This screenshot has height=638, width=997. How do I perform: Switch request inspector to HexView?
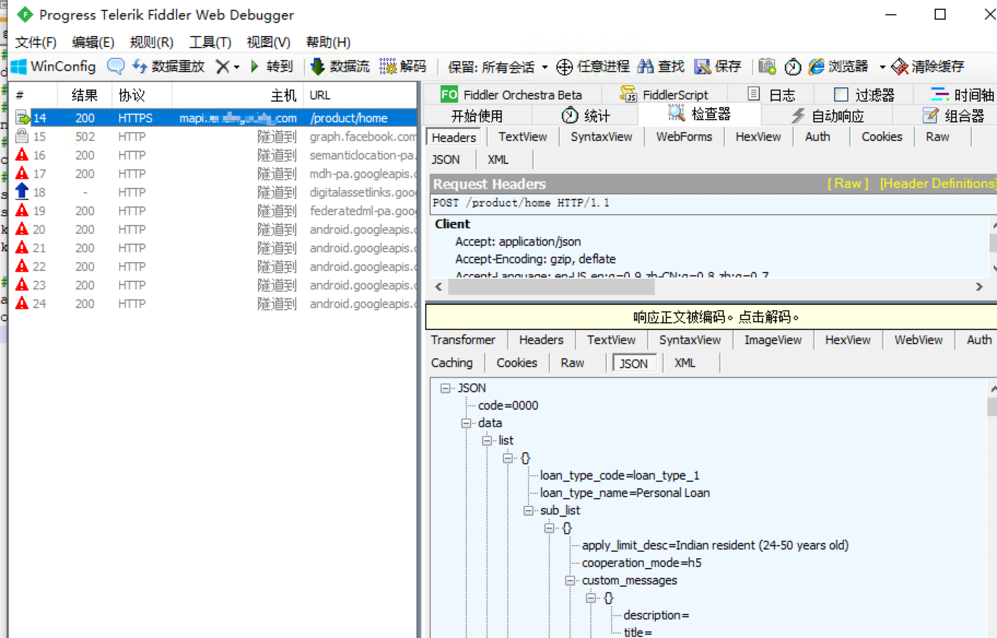click(758, 137)
